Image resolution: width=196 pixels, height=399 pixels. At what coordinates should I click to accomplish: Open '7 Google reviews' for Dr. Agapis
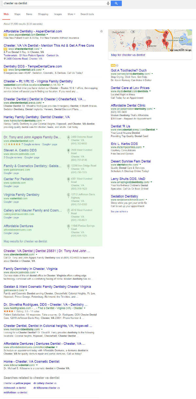(31, 144)
